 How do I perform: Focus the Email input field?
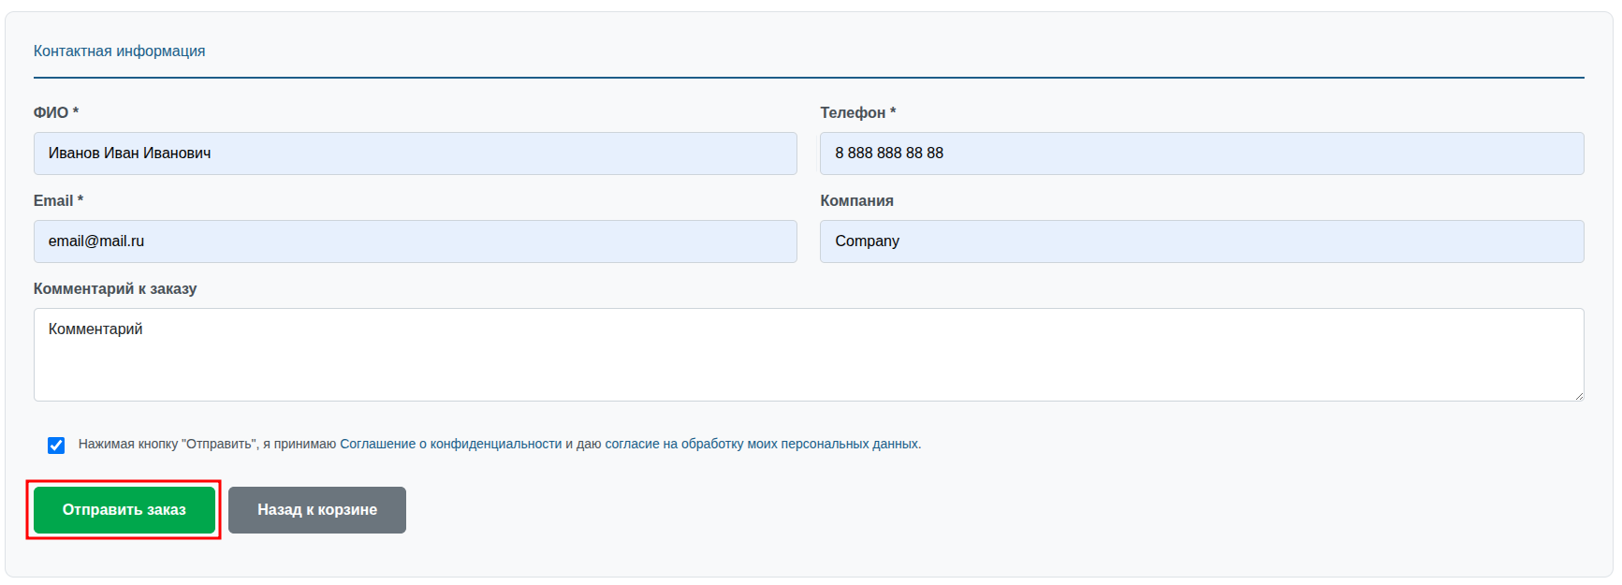pyautogui.click(x=416, y=241)
